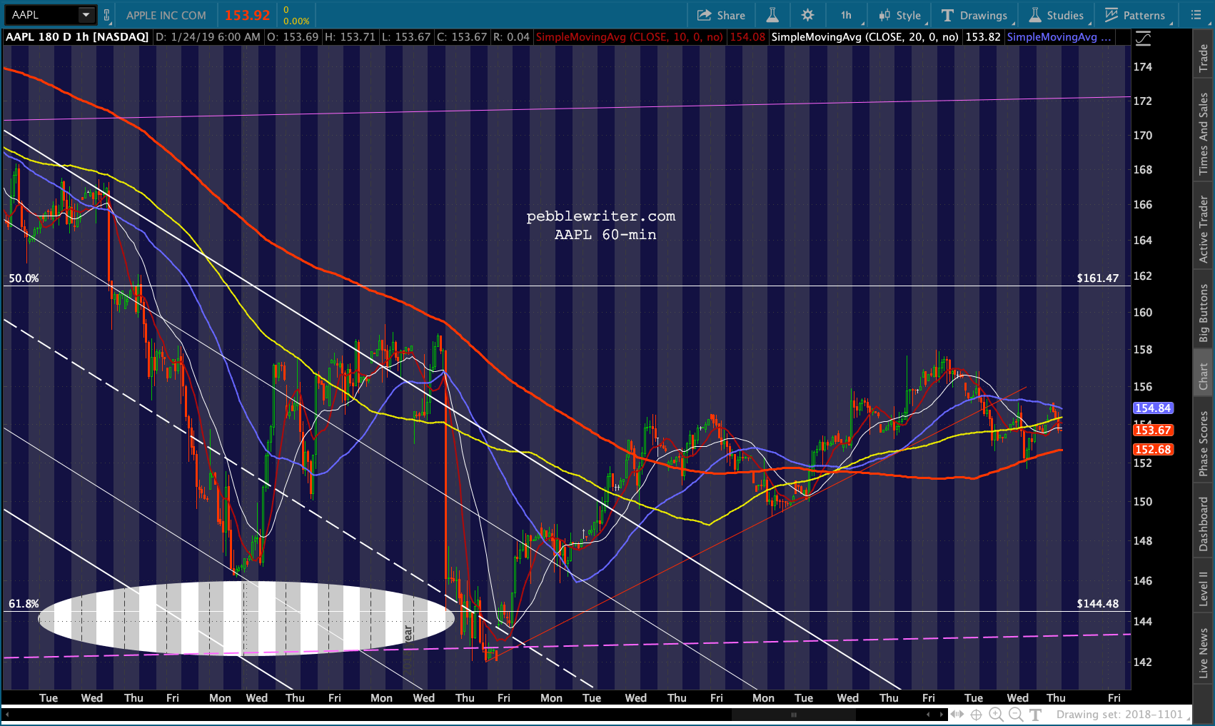Click the symbol link chain icon
The height and width of the screenshot is (726, 1215).
pyautogui.click(x=107, y=15)
